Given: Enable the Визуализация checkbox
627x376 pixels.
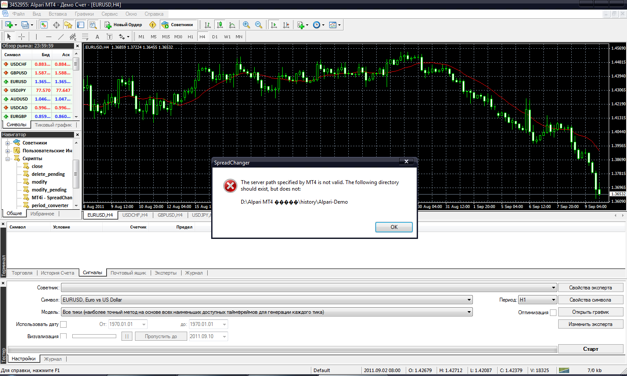Looking at the screenshot, I should click(64, 336).
